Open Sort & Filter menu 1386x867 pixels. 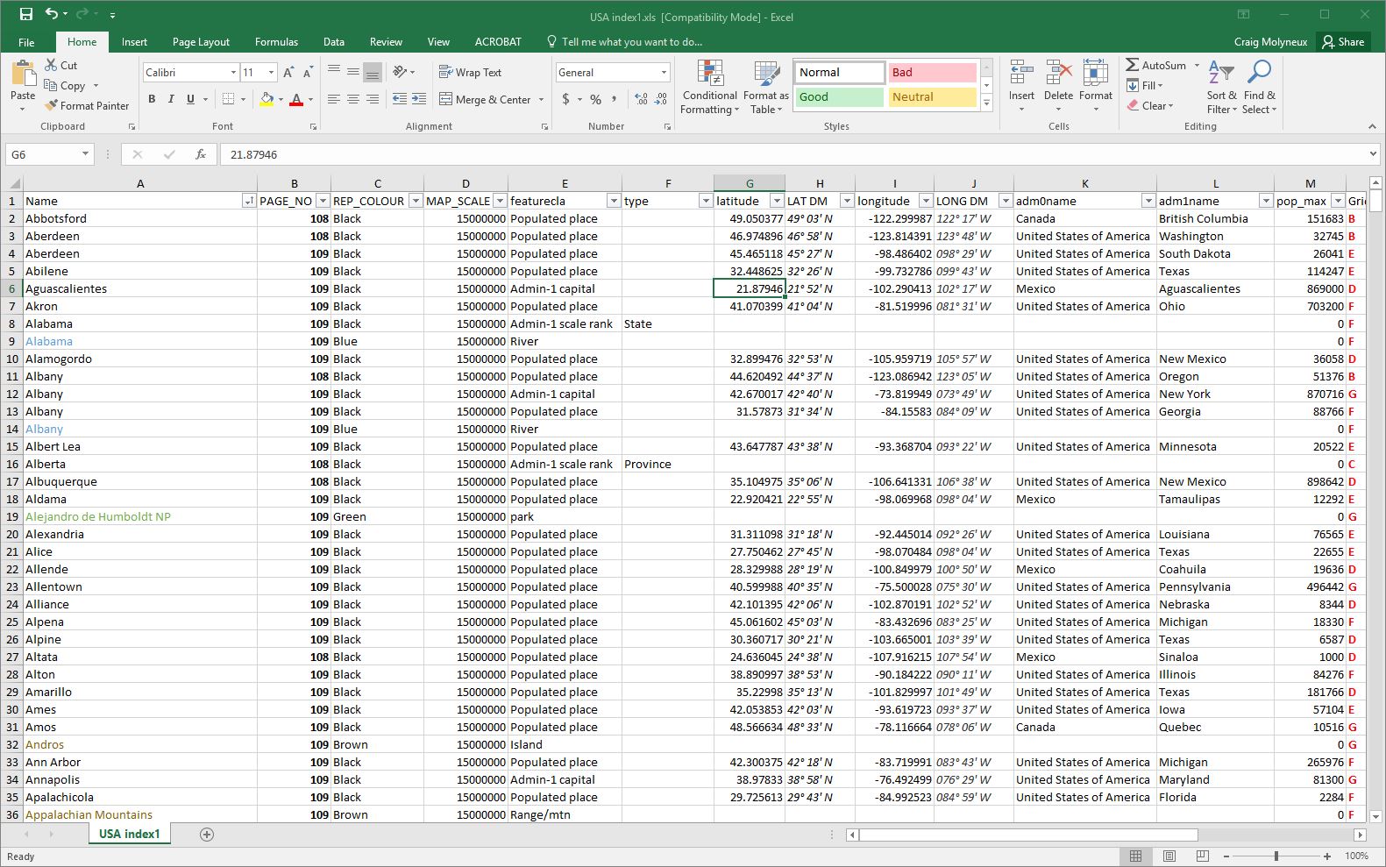point(1221,87)
